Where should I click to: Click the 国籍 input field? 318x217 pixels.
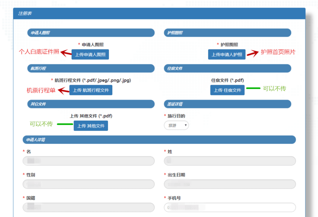pos(88,207)
